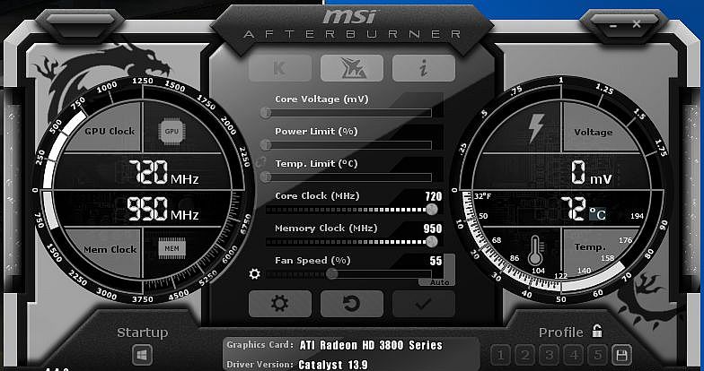
Task: Click the Temp. Limit slider handle
Action: pyautogui.click(x=266, y=177)
